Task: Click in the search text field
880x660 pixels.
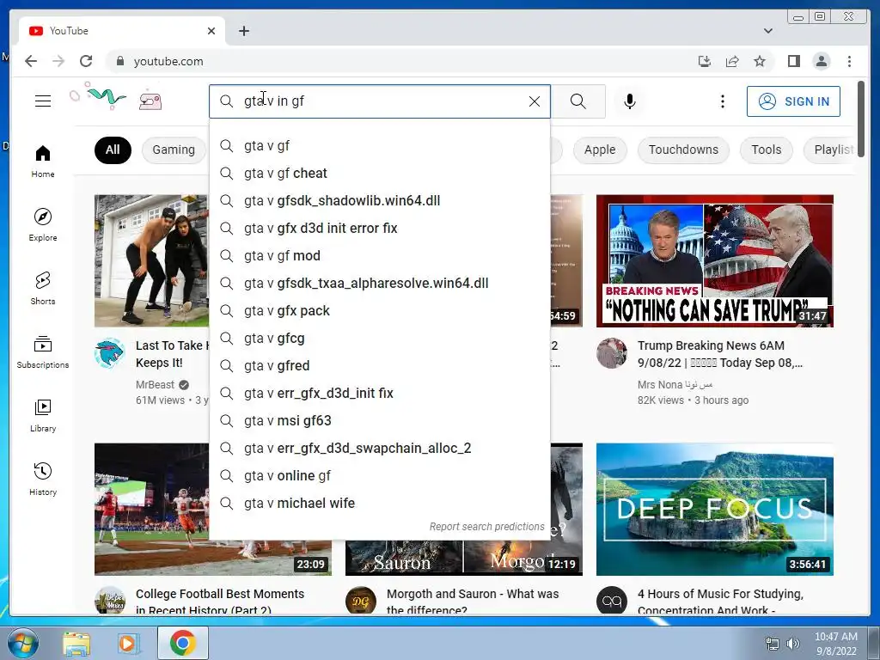Action: point(382,101)
